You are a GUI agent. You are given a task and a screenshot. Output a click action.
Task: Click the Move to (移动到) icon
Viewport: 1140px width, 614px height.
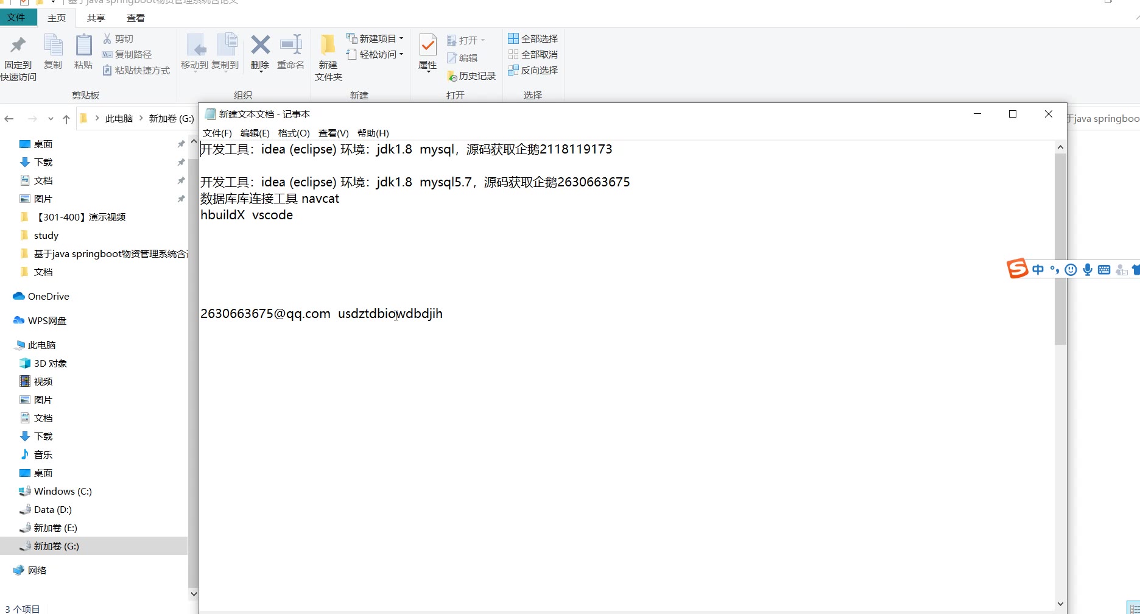pos(195,45)
